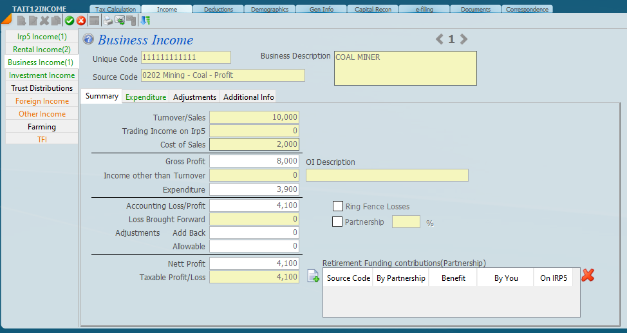Viewport: 627px width, 333px height.
Task: Delete retirement contribution with red X
Action: click(588, 275)
